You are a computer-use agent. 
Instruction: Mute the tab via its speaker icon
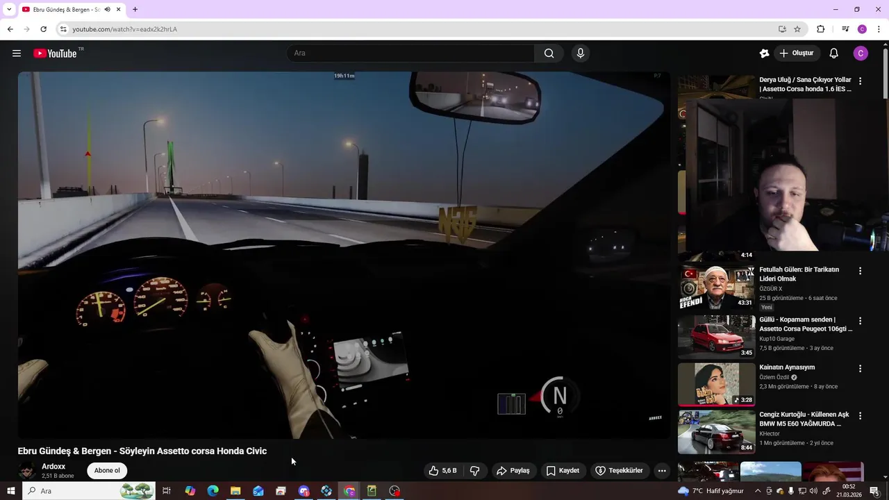[107, 10]
